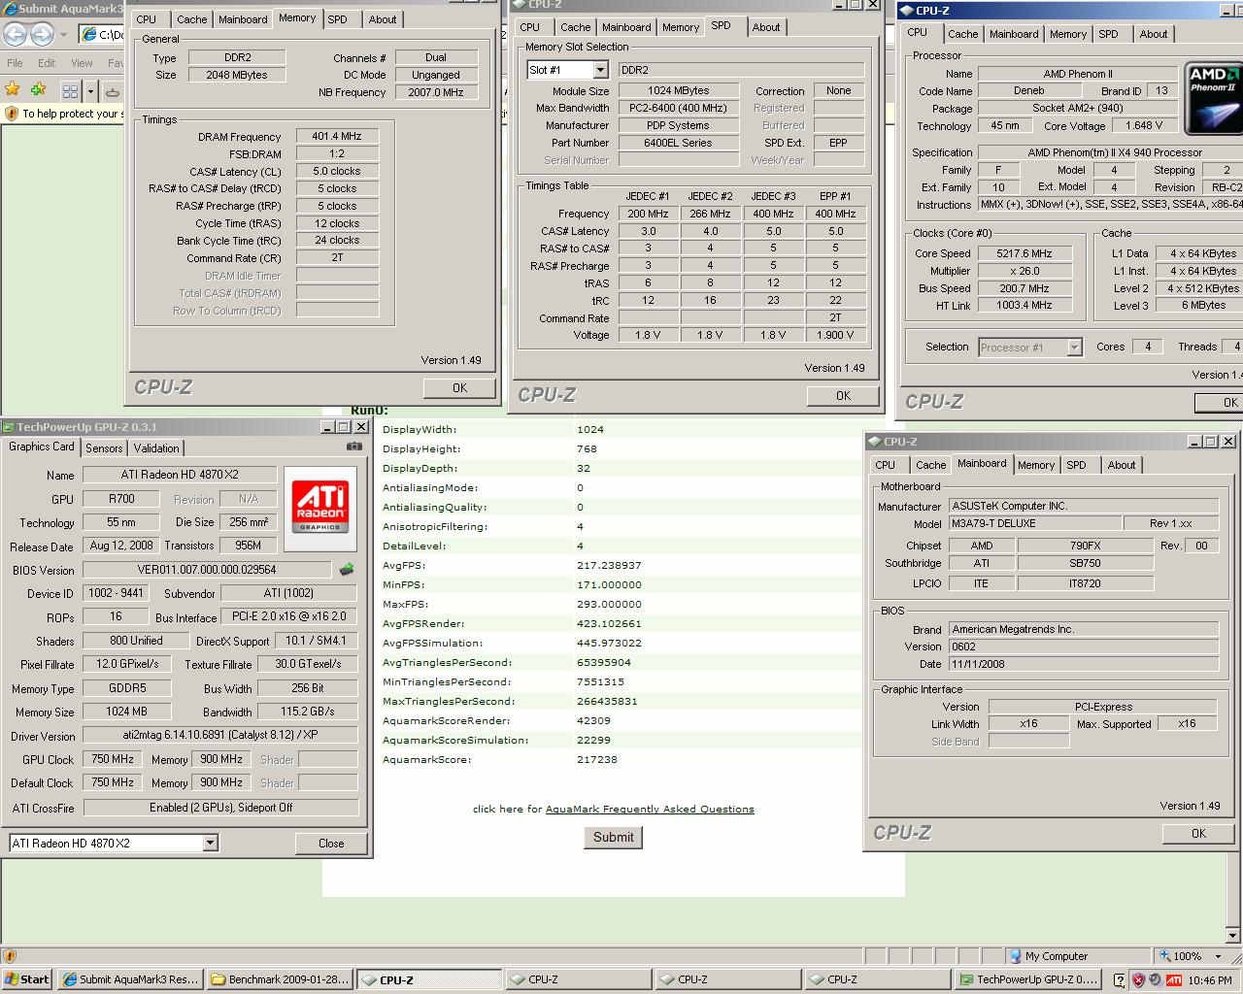Click the motherboard model M3A79-T DELUXE
The width and height of the screenshot is (1243, 994).
click(x=1034, y=523)
